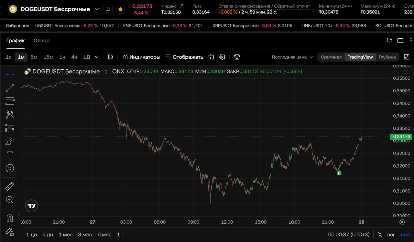Set chart range to 1 мес.
Viewport: 414px width, 242px height.
pos(66,235)
